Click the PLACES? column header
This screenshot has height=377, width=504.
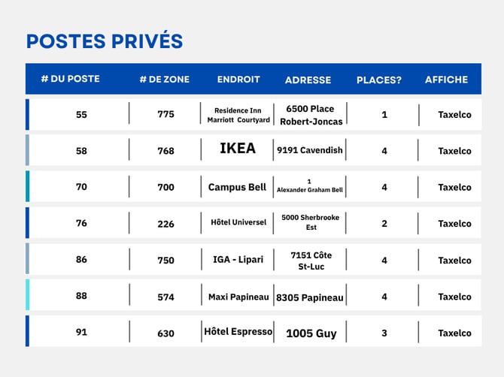(x=379, y=80)
